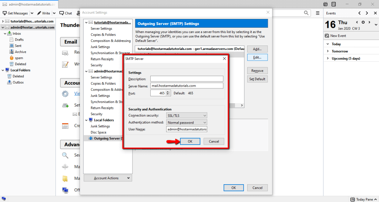Open the calendar tab icon
This screenshot has width=379, height=202.
(326, 4)
